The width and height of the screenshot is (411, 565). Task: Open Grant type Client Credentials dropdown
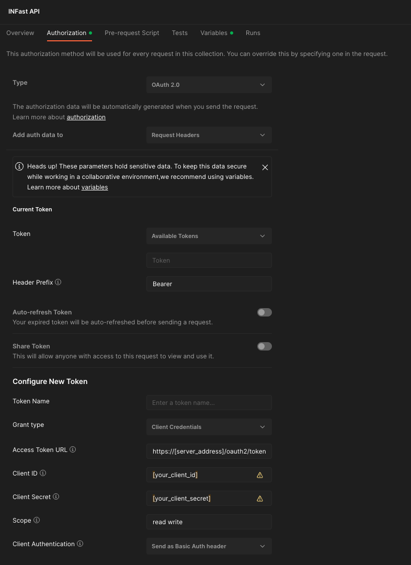pos(209,427)
